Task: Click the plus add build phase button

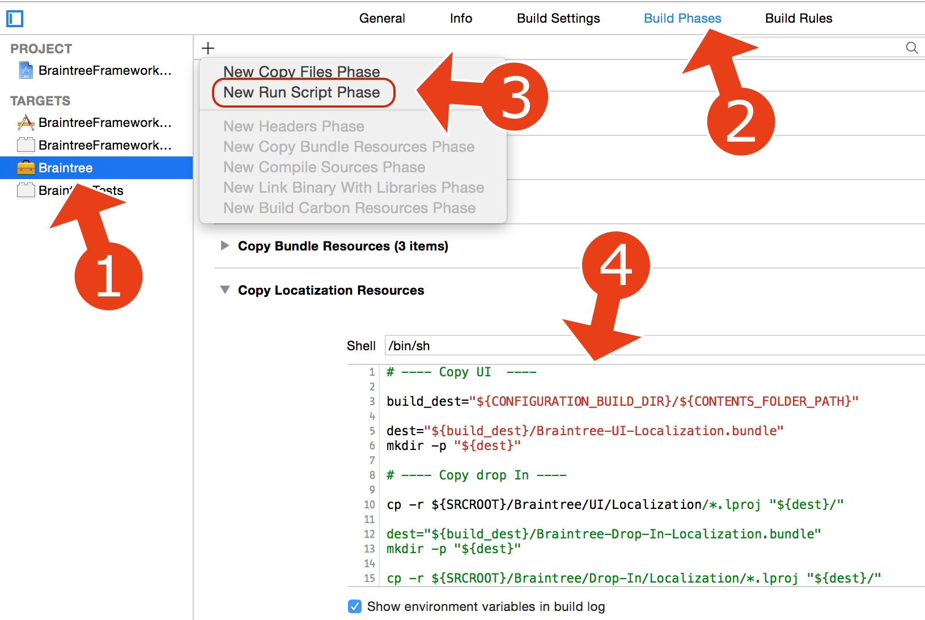Action: coord(208,48)
